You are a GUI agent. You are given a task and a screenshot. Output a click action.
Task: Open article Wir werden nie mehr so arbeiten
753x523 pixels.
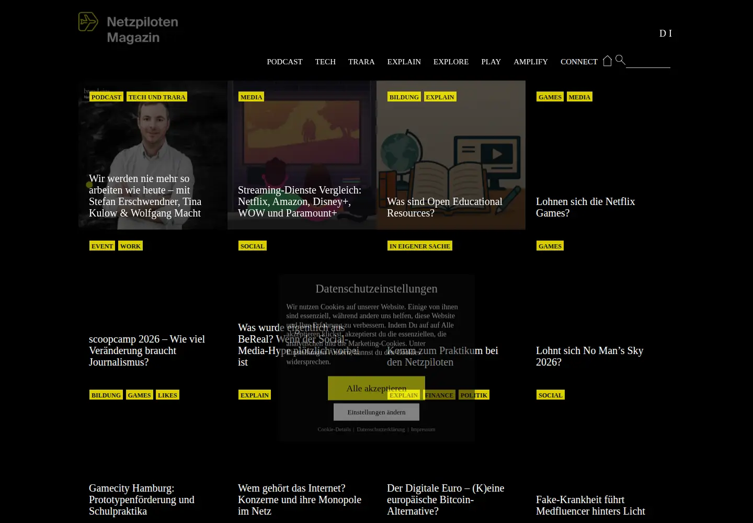(x=145, y=196)
